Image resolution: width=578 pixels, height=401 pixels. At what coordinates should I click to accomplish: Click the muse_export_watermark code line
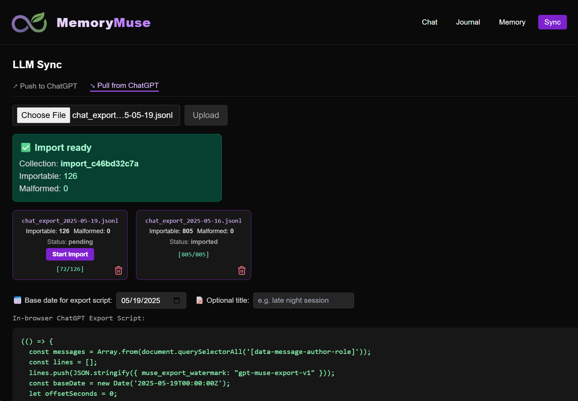coord(182,373)
